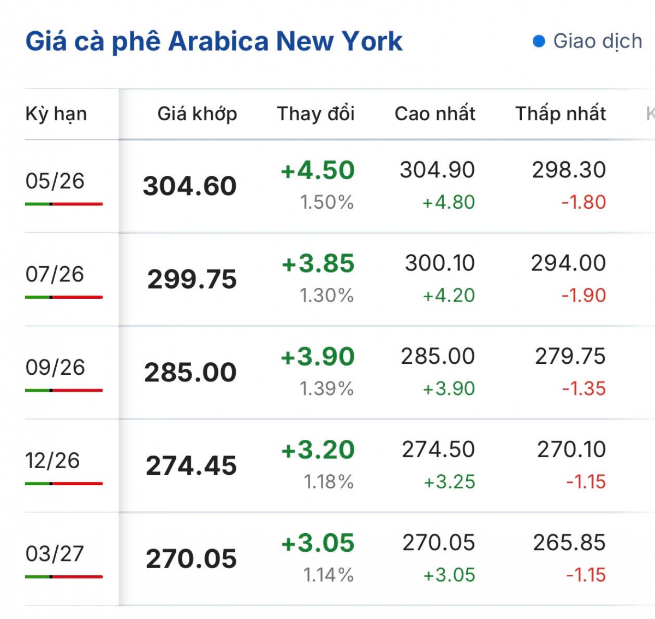655x619 pixels.
Task: Click the Giao dịch label
Action: pos(597,40)
